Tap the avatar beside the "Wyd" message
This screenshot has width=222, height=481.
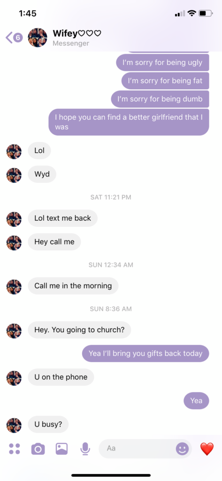(14, 175)
